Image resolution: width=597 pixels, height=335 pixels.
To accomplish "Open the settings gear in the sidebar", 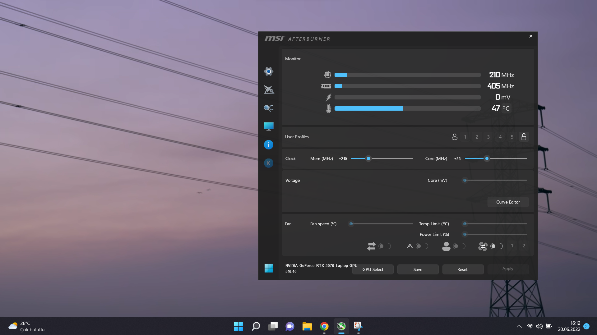I will [x=269, y=71].
